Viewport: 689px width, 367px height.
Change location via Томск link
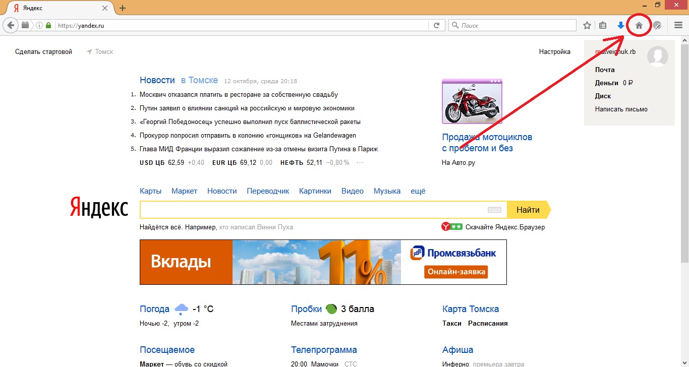click(x=100, y=52)
